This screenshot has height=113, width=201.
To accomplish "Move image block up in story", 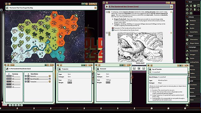I will [109, 33].
